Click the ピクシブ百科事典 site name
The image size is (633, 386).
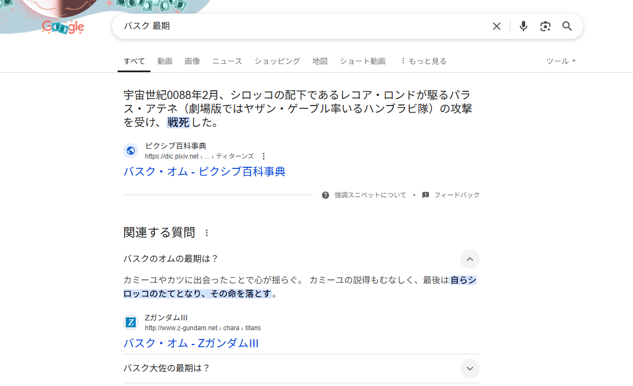pyautogui.click(x=176, y=145)
